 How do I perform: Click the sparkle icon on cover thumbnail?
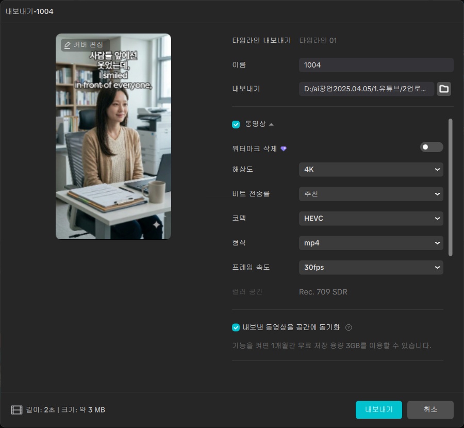157,225
